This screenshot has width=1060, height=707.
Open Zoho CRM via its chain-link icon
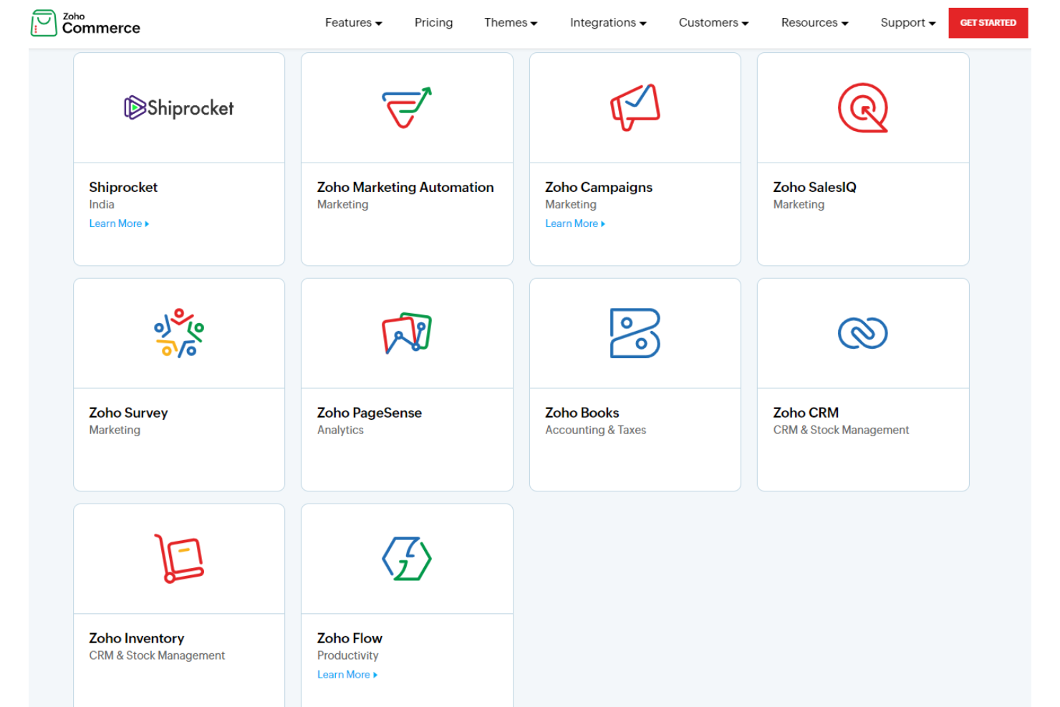point(862,333)
